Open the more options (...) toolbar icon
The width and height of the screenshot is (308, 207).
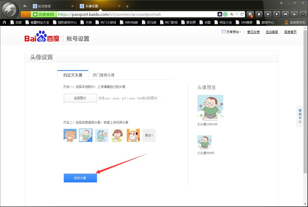[303, 14]
